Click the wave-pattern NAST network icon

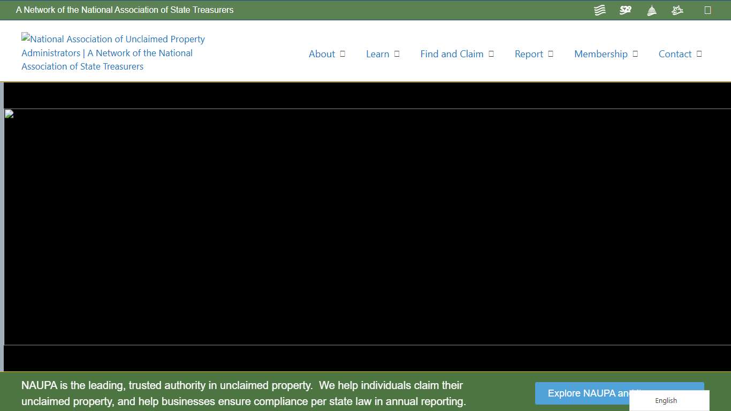click(x=599, y=10)
